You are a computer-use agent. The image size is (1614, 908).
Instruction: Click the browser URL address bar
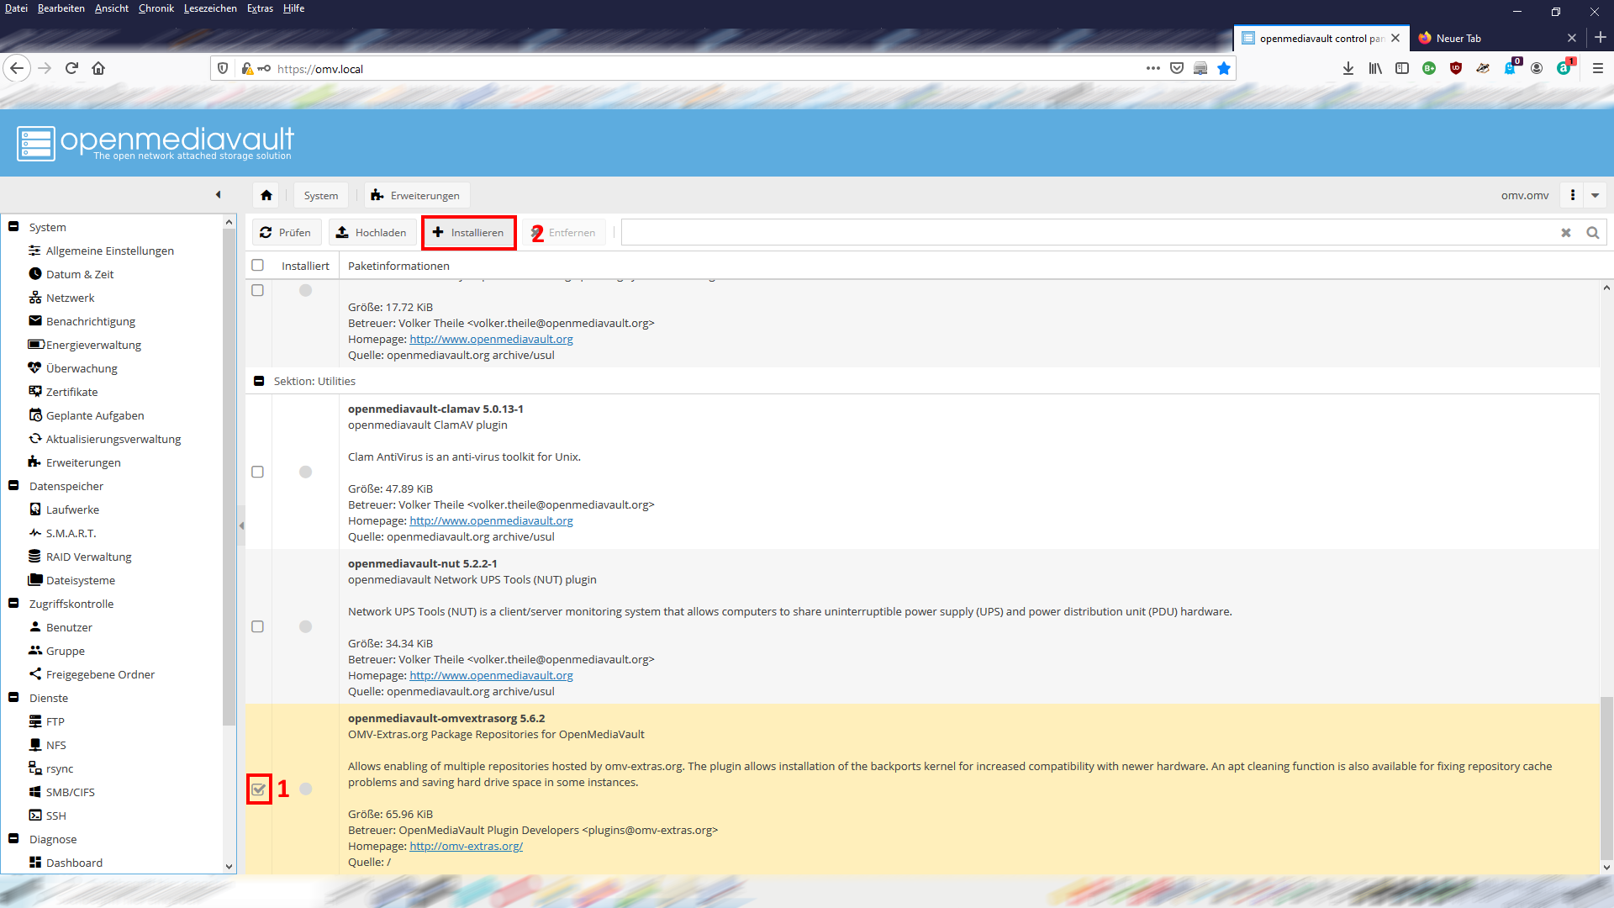coord(706,69)
